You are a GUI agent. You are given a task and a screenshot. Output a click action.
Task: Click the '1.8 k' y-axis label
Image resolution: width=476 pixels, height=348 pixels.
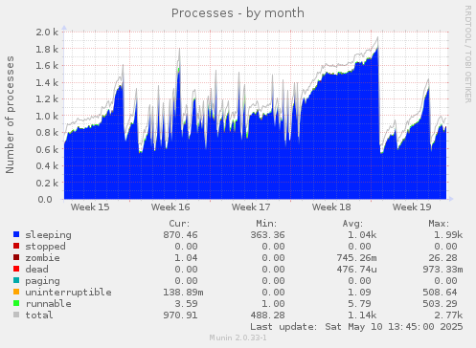tap(47, 49)
